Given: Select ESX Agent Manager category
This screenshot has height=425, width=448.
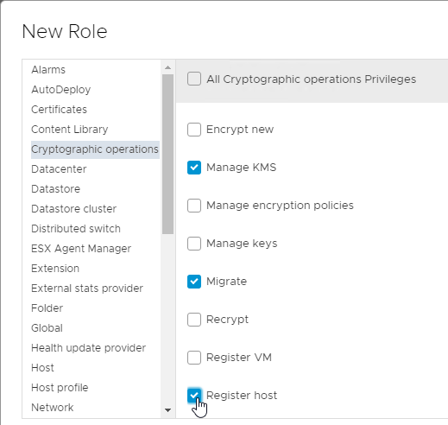Looking at the screenshot, I should pos(81,249).
